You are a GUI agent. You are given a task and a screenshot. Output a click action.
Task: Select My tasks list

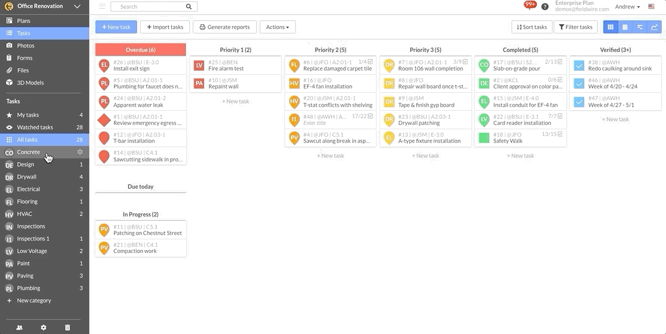45,115
